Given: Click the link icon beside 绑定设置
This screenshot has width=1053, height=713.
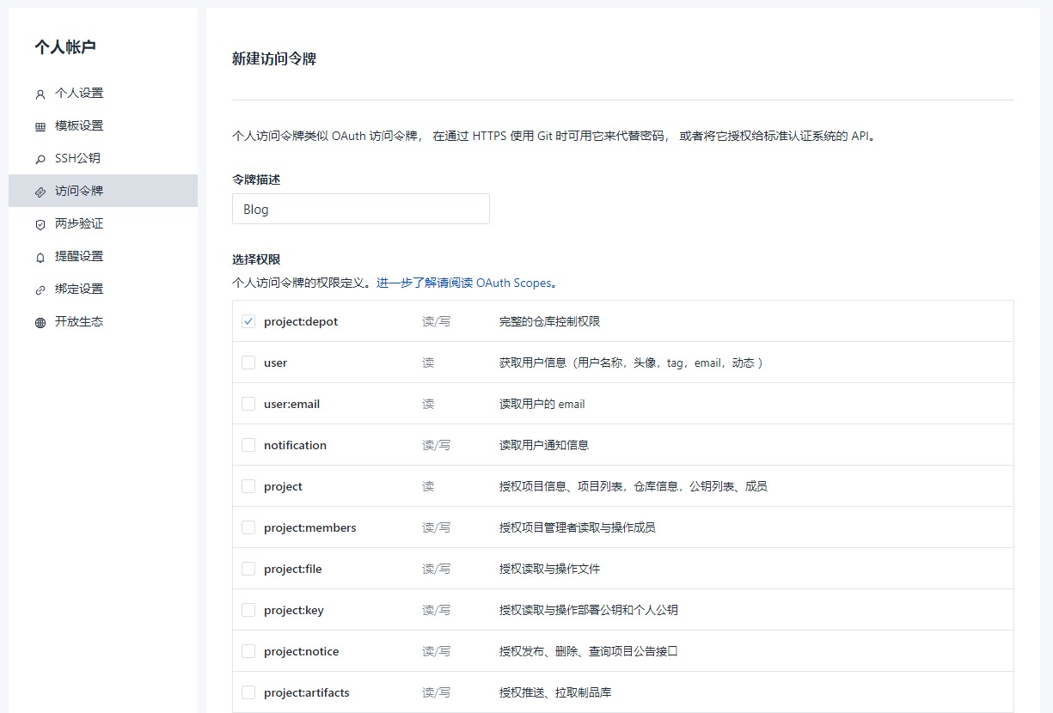Looking at the screenshot, I should [40, 290].
